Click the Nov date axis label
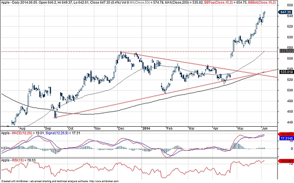The height and width of the screenshot is (183, 294). (98, 129)
